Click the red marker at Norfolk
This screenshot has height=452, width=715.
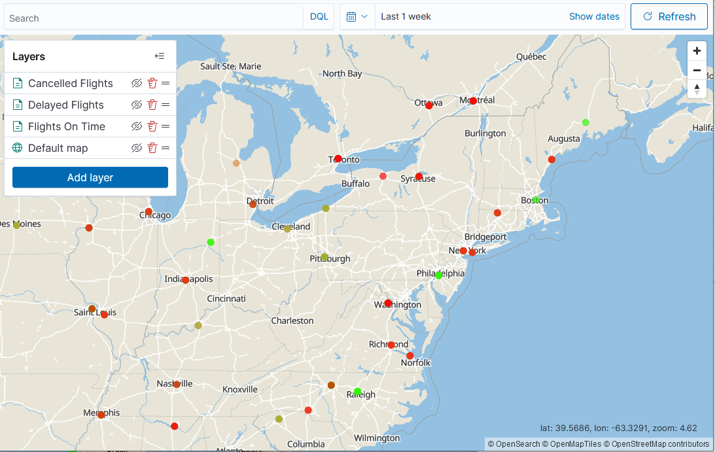pos(410,356)
